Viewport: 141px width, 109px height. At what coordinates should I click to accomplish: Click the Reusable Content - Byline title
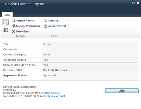click(x=23, y=4)
